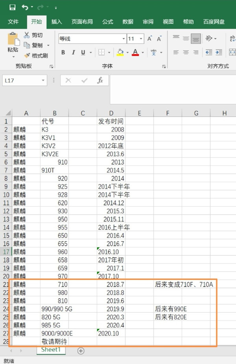Open the fill color dropdown arrow

pos(127,52)
